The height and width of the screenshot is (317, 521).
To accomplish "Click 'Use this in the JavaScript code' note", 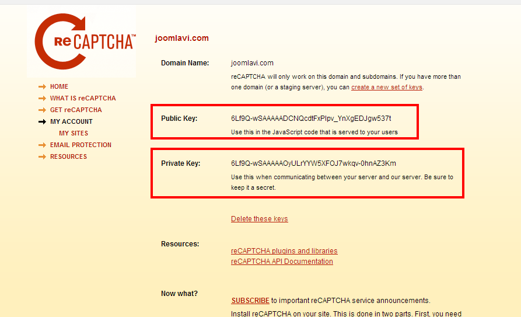I will coord(314,132).
